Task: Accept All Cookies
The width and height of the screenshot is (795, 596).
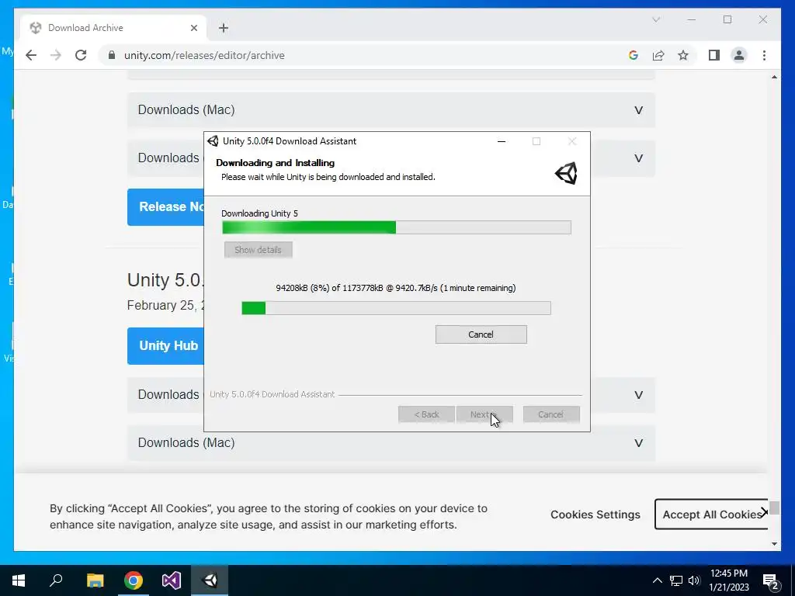Action: click(x=711, y=515)
